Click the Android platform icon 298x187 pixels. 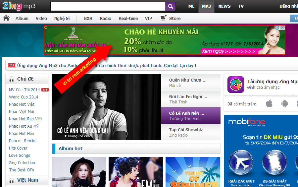(284, 104)
